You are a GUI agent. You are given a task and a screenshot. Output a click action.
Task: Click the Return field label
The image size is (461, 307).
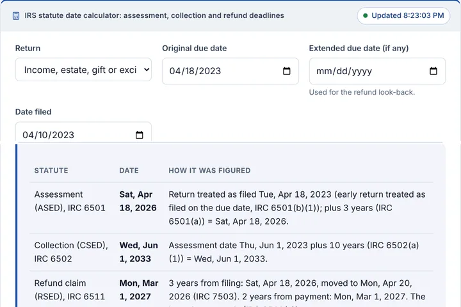click(x=28, y=48)
